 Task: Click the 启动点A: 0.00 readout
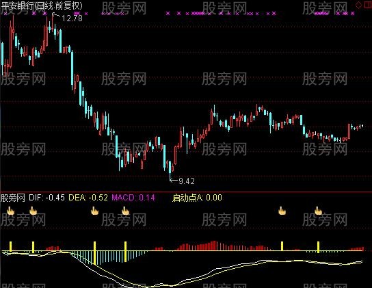(x=197, y=198)
